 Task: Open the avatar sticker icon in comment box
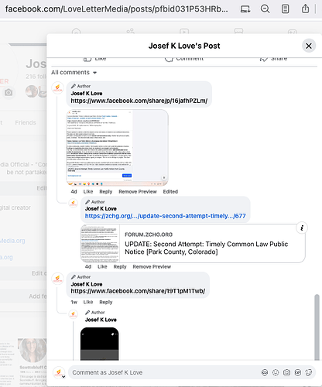tap(265, 372)
